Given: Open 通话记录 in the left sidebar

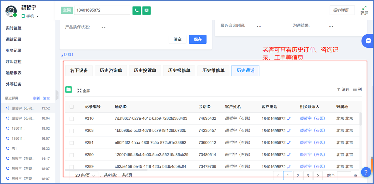Looking at the screenshot, I should (14, 39).
